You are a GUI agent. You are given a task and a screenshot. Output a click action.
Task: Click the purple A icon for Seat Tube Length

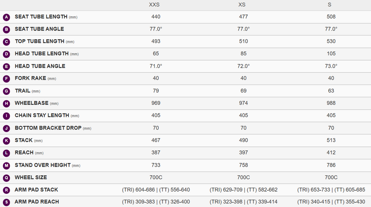(6, 17)
